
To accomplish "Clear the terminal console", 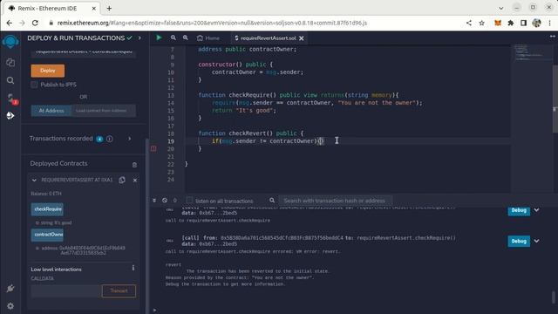I will [x=165, y=201].
